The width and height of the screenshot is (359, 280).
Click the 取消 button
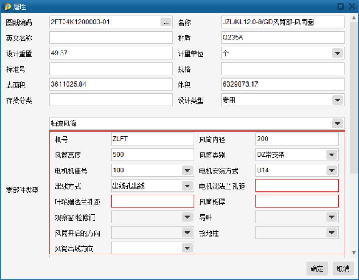coord(343,268)
